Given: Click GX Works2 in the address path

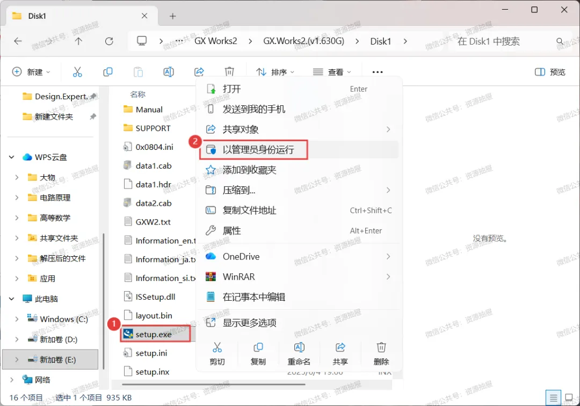Looking at the screenshot, I should [x=216, y=41].
